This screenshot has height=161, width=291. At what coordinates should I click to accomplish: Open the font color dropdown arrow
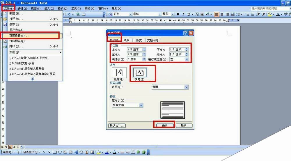(281, 14)
